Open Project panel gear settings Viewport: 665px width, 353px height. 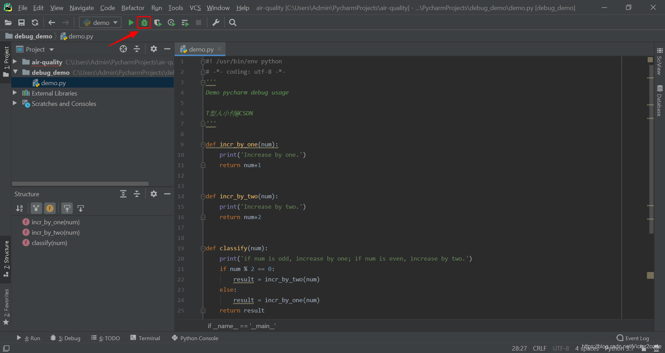[x=154, y=49]
